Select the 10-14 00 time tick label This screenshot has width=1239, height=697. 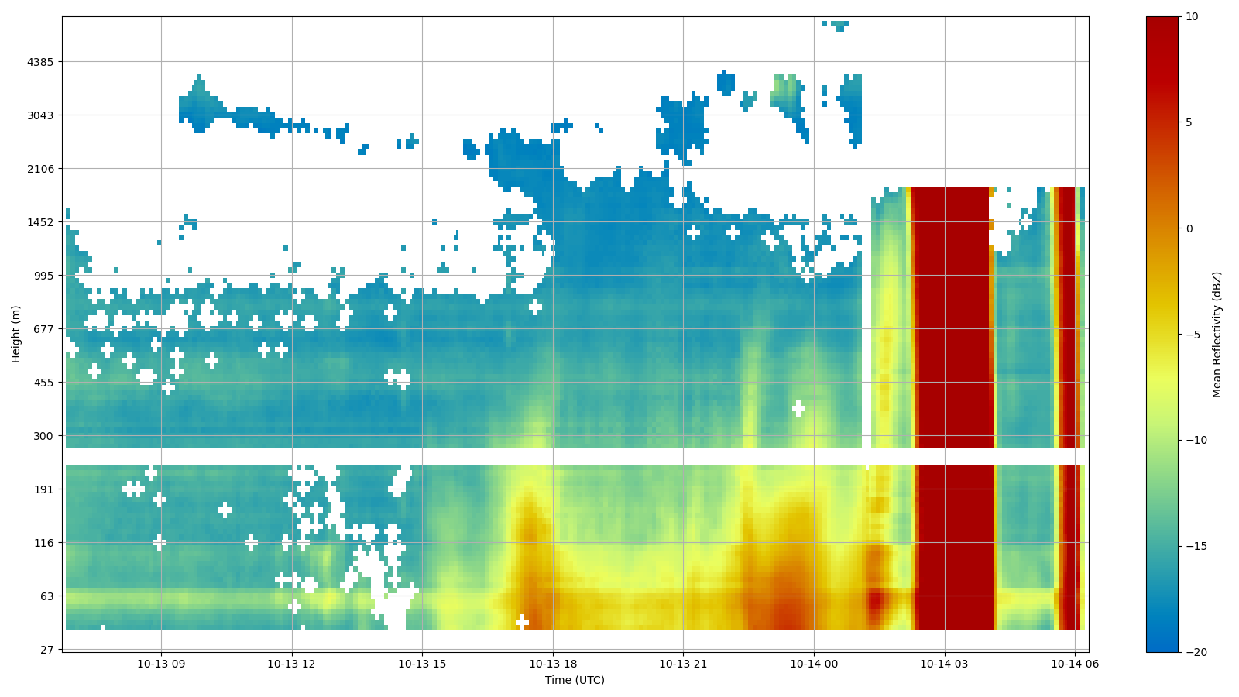point(814,664)
